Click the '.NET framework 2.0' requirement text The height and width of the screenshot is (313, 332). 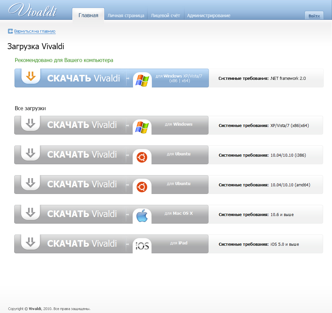point(288,78)
